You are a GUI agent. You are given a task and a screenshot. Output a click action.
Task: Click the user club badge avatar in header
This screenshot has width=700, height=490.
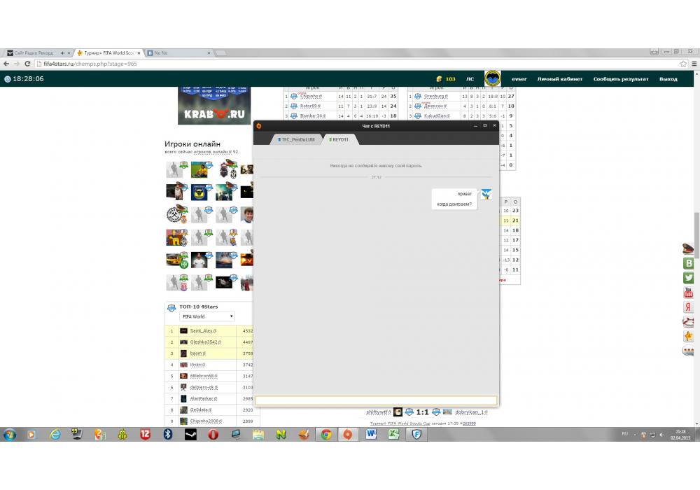492,78
